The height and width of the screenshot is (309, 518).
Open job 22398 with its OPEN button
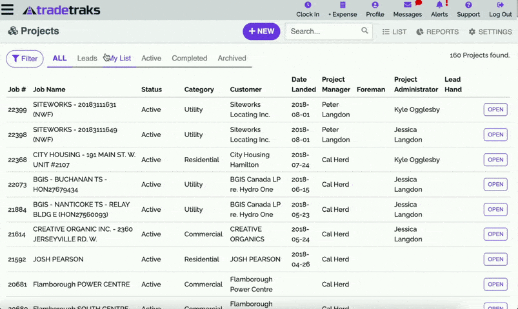(x=495, y=135)
